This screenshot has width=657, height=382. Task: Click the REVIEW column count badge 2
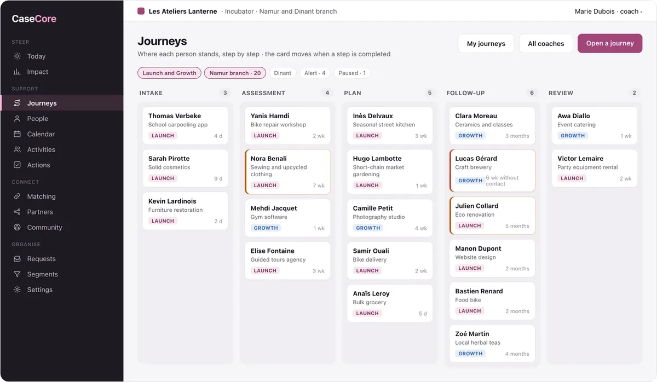coord(635,93)
